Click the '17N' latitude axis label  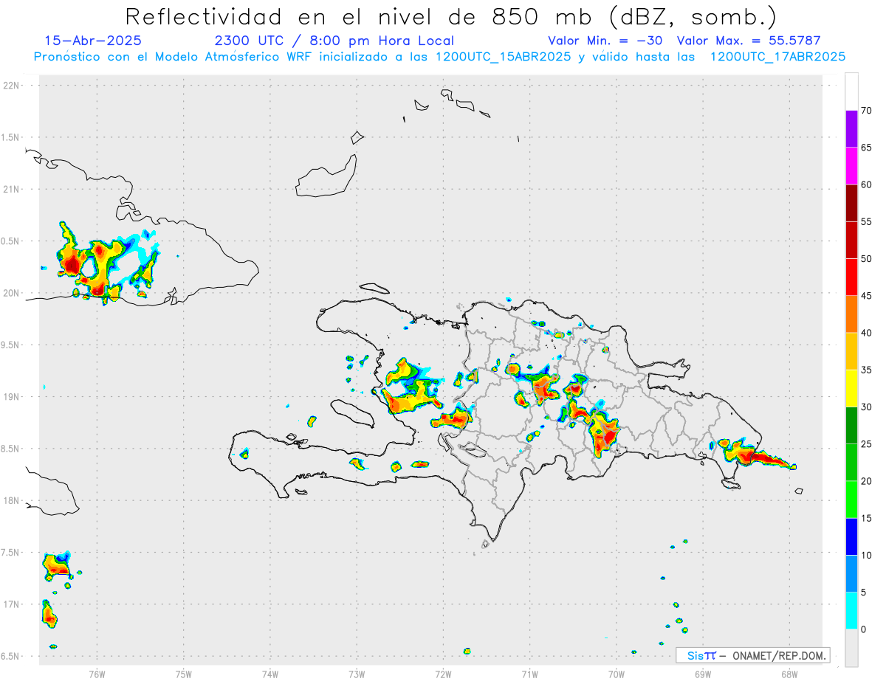[x=13, y=604]
